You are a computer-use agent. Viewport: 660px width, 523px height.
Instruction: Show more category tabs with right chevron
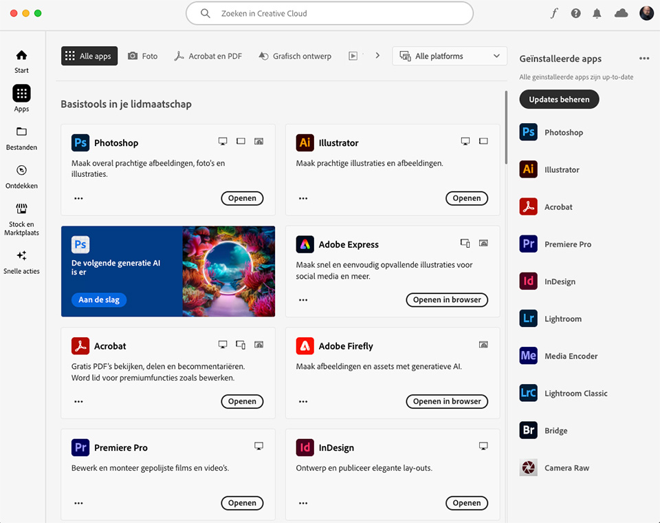tap(377, 56)
